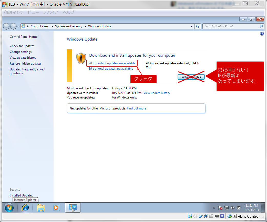Open Installed Updates link
This screenshot has height=222, width=267.
coord(21,195)
